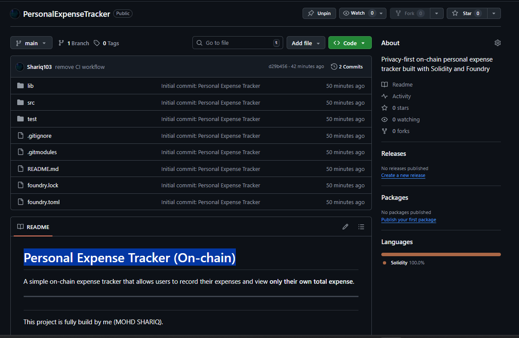The image size is (519, 338).
Task: Click the .gitignore file icon
Action: [20, 135]
